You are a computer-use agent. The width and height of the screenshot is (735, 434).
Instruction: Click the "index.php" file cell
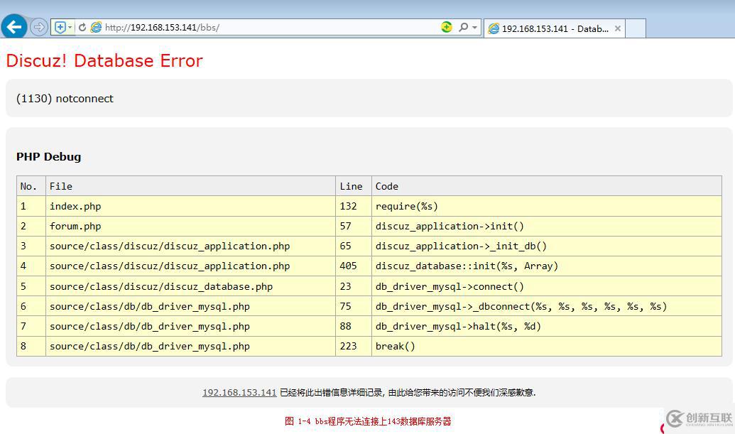pyautogui.click(x=190, y=206)
